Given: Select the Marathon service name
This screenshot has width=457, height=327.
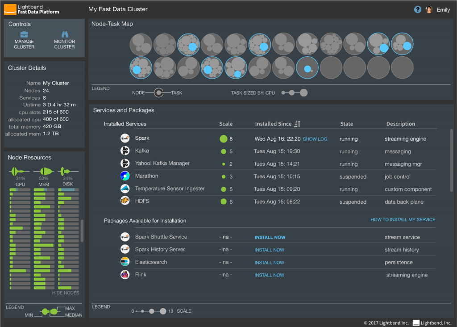Looking at the screenshot, I should point(146,176).
